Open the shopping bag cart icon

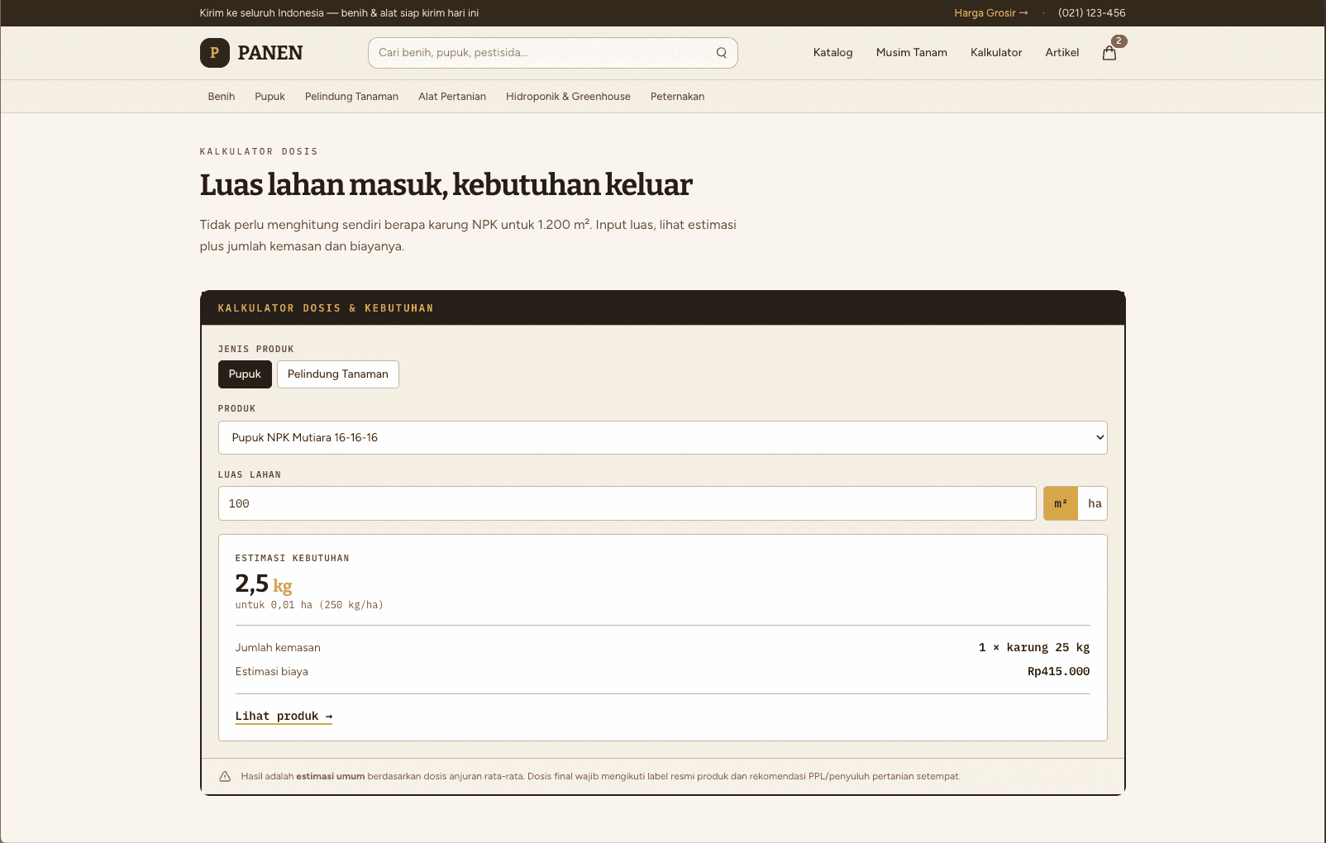tap(1109, 53)
